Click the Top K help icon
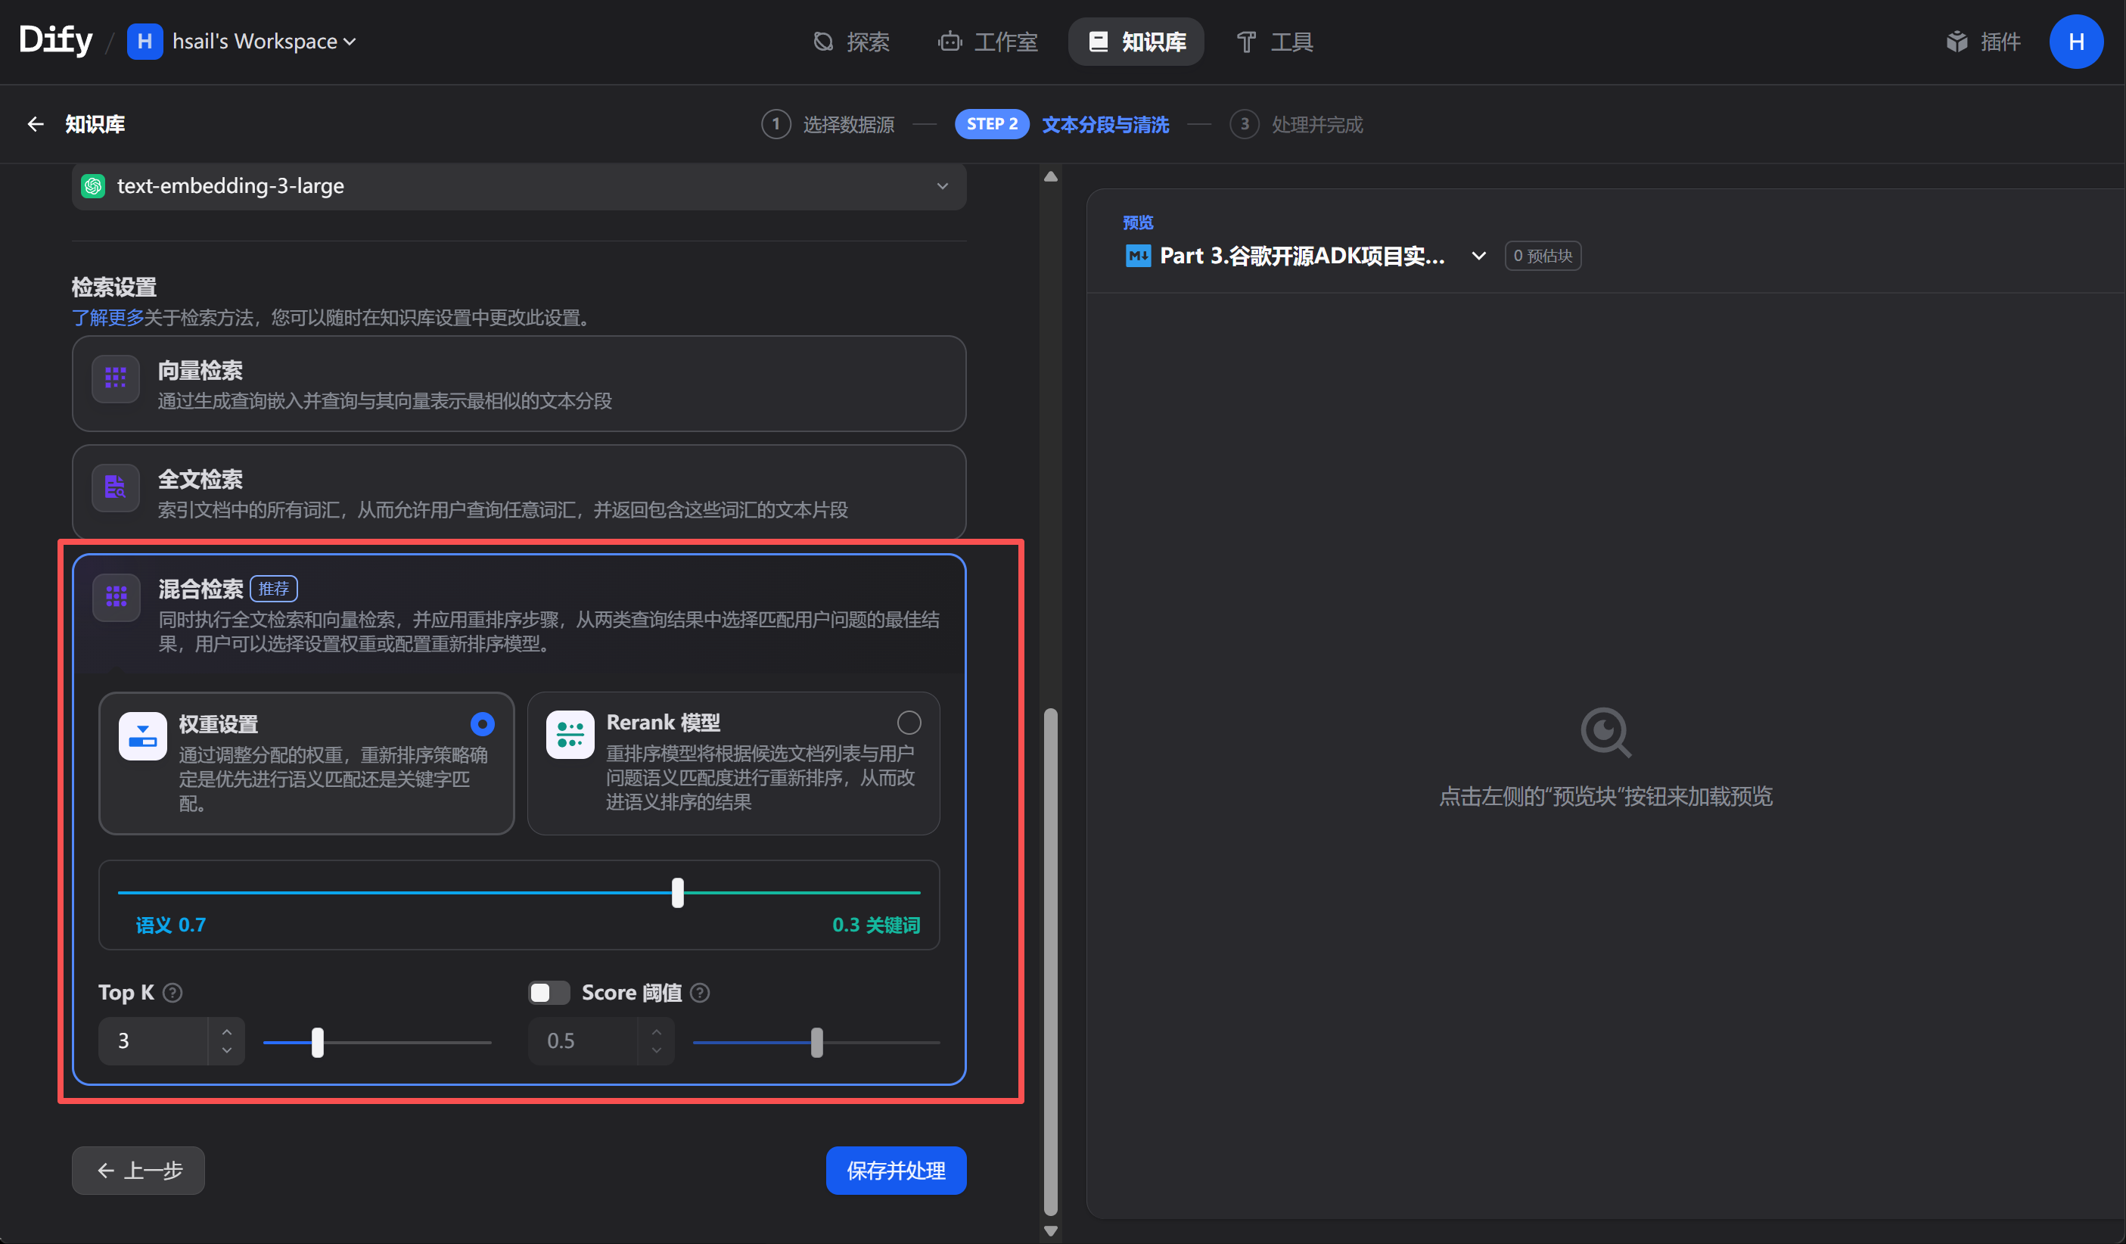The width and height of the screenshot is (2126, 1244). [172, 993]
